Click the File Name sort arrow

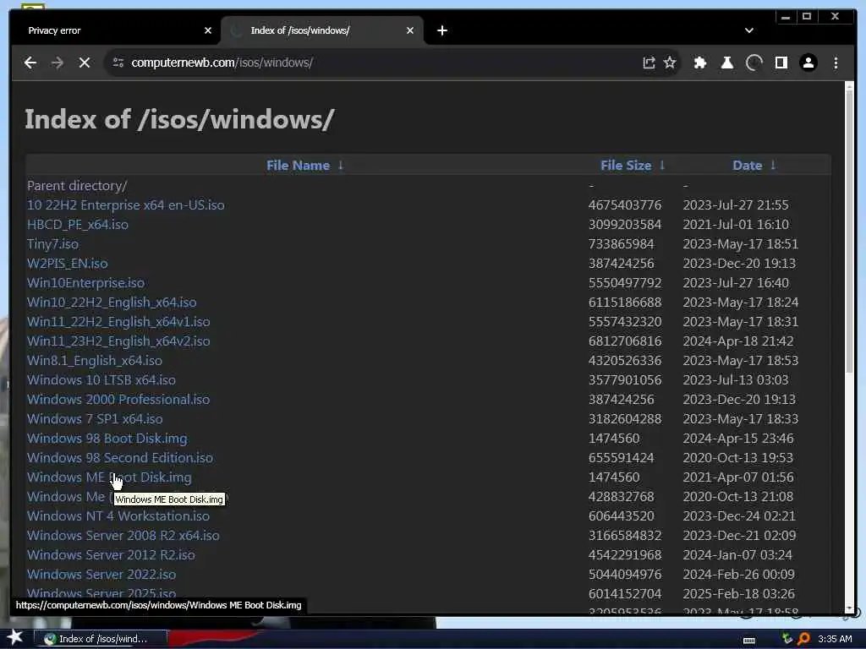point(341,165)
